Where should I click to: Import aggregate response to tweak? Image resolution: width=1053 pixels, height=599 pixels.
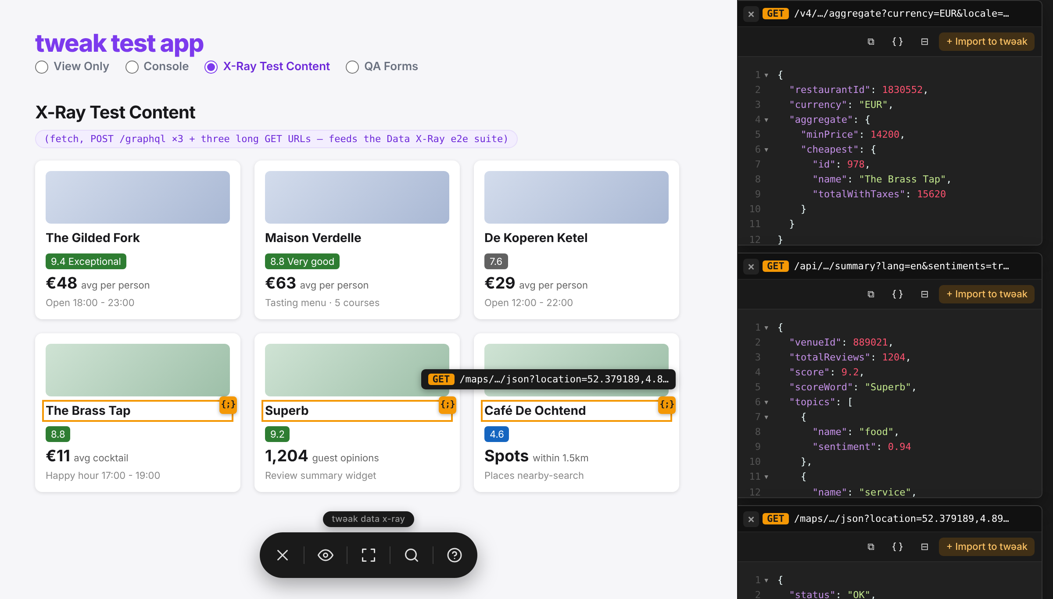(987, 42)
